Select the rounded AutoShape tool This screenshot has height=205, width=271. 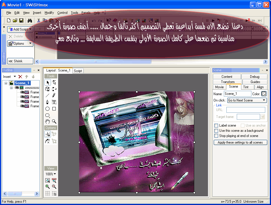pyautogui.click(x=47, y=115)
